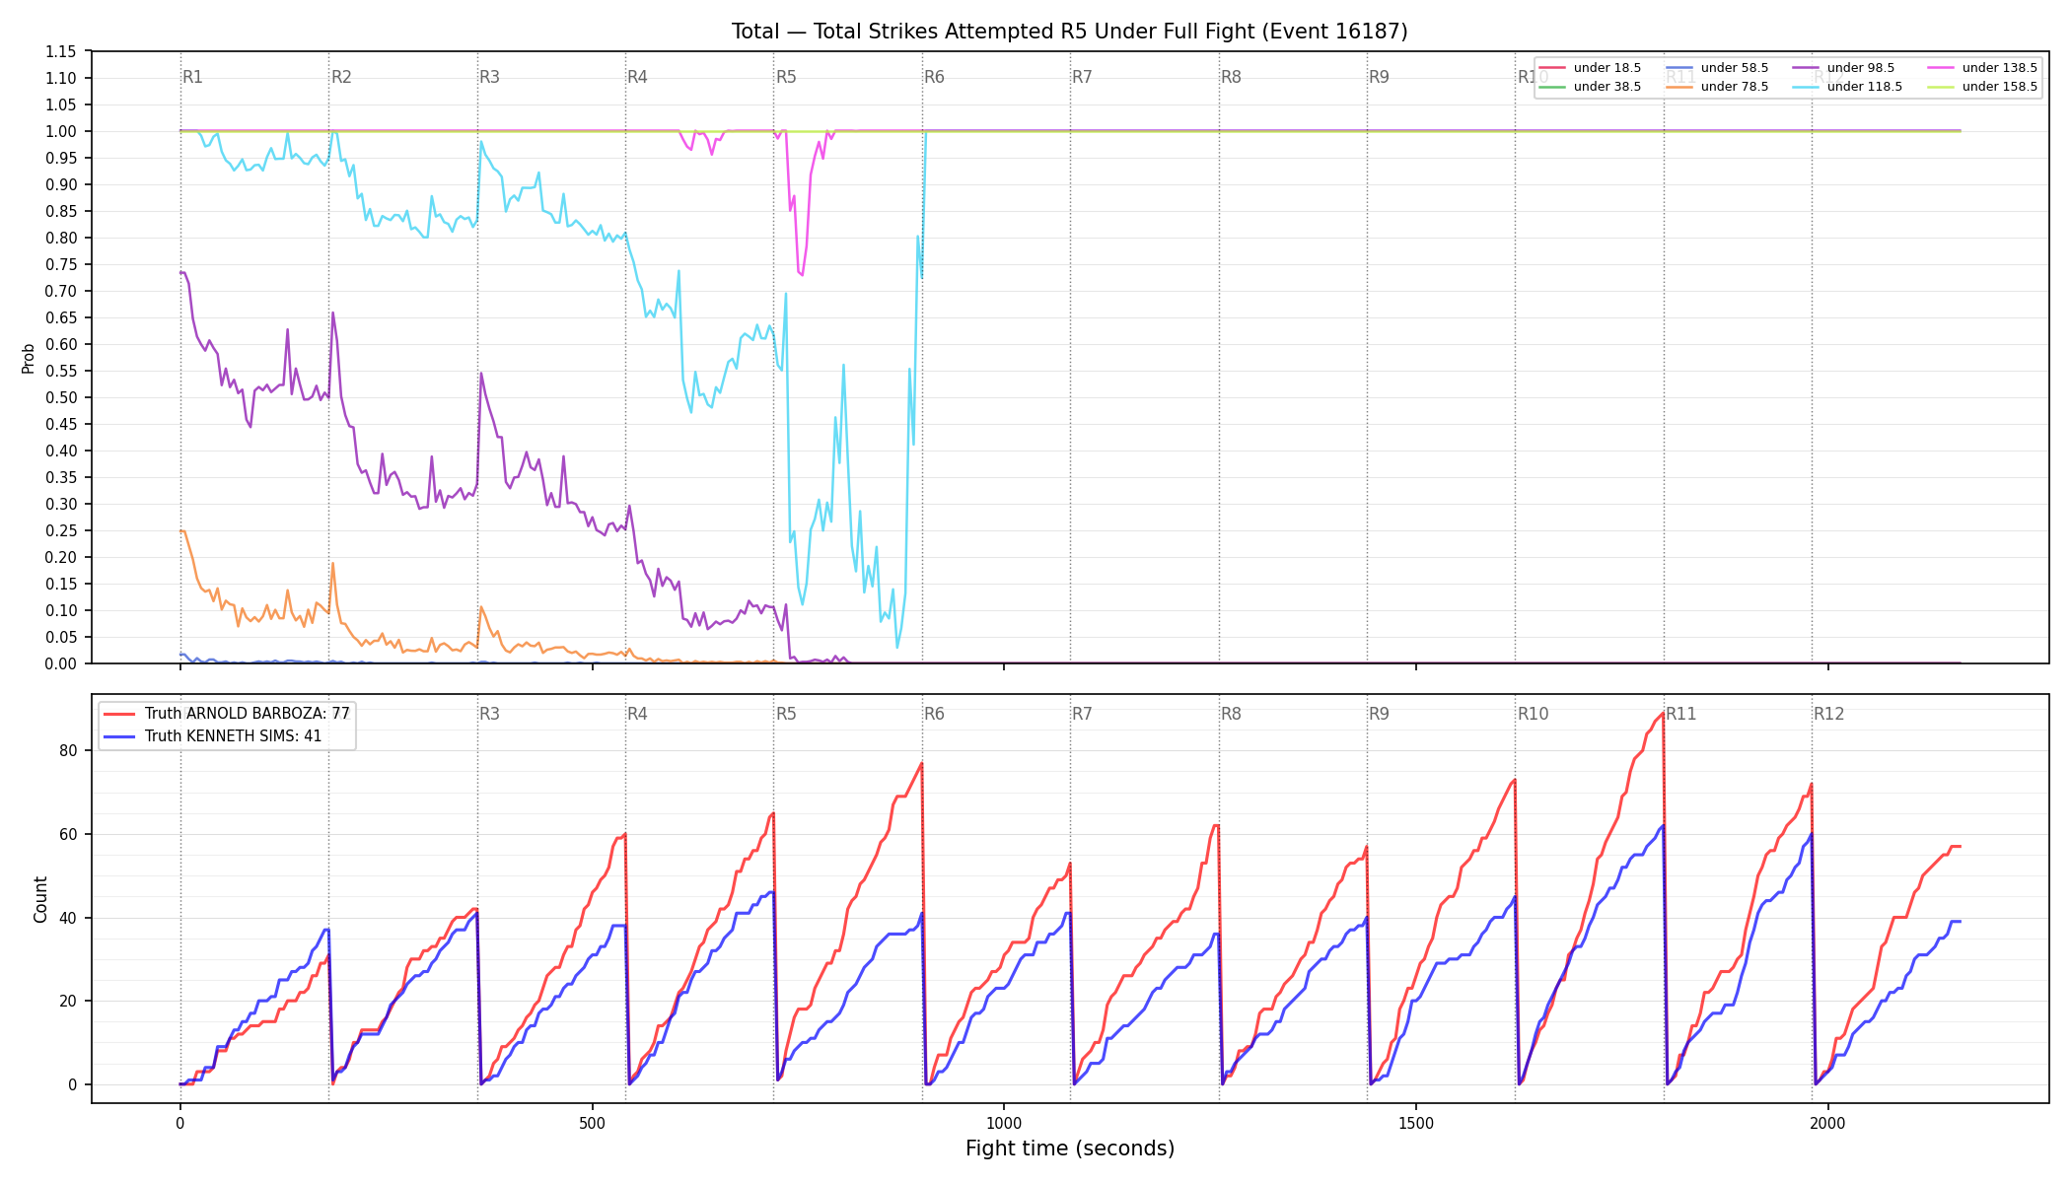This screenshot has height=1183, width=2071.
Task: Click the 0.50 tick on Prob axis
Action: tap(60, 397)
